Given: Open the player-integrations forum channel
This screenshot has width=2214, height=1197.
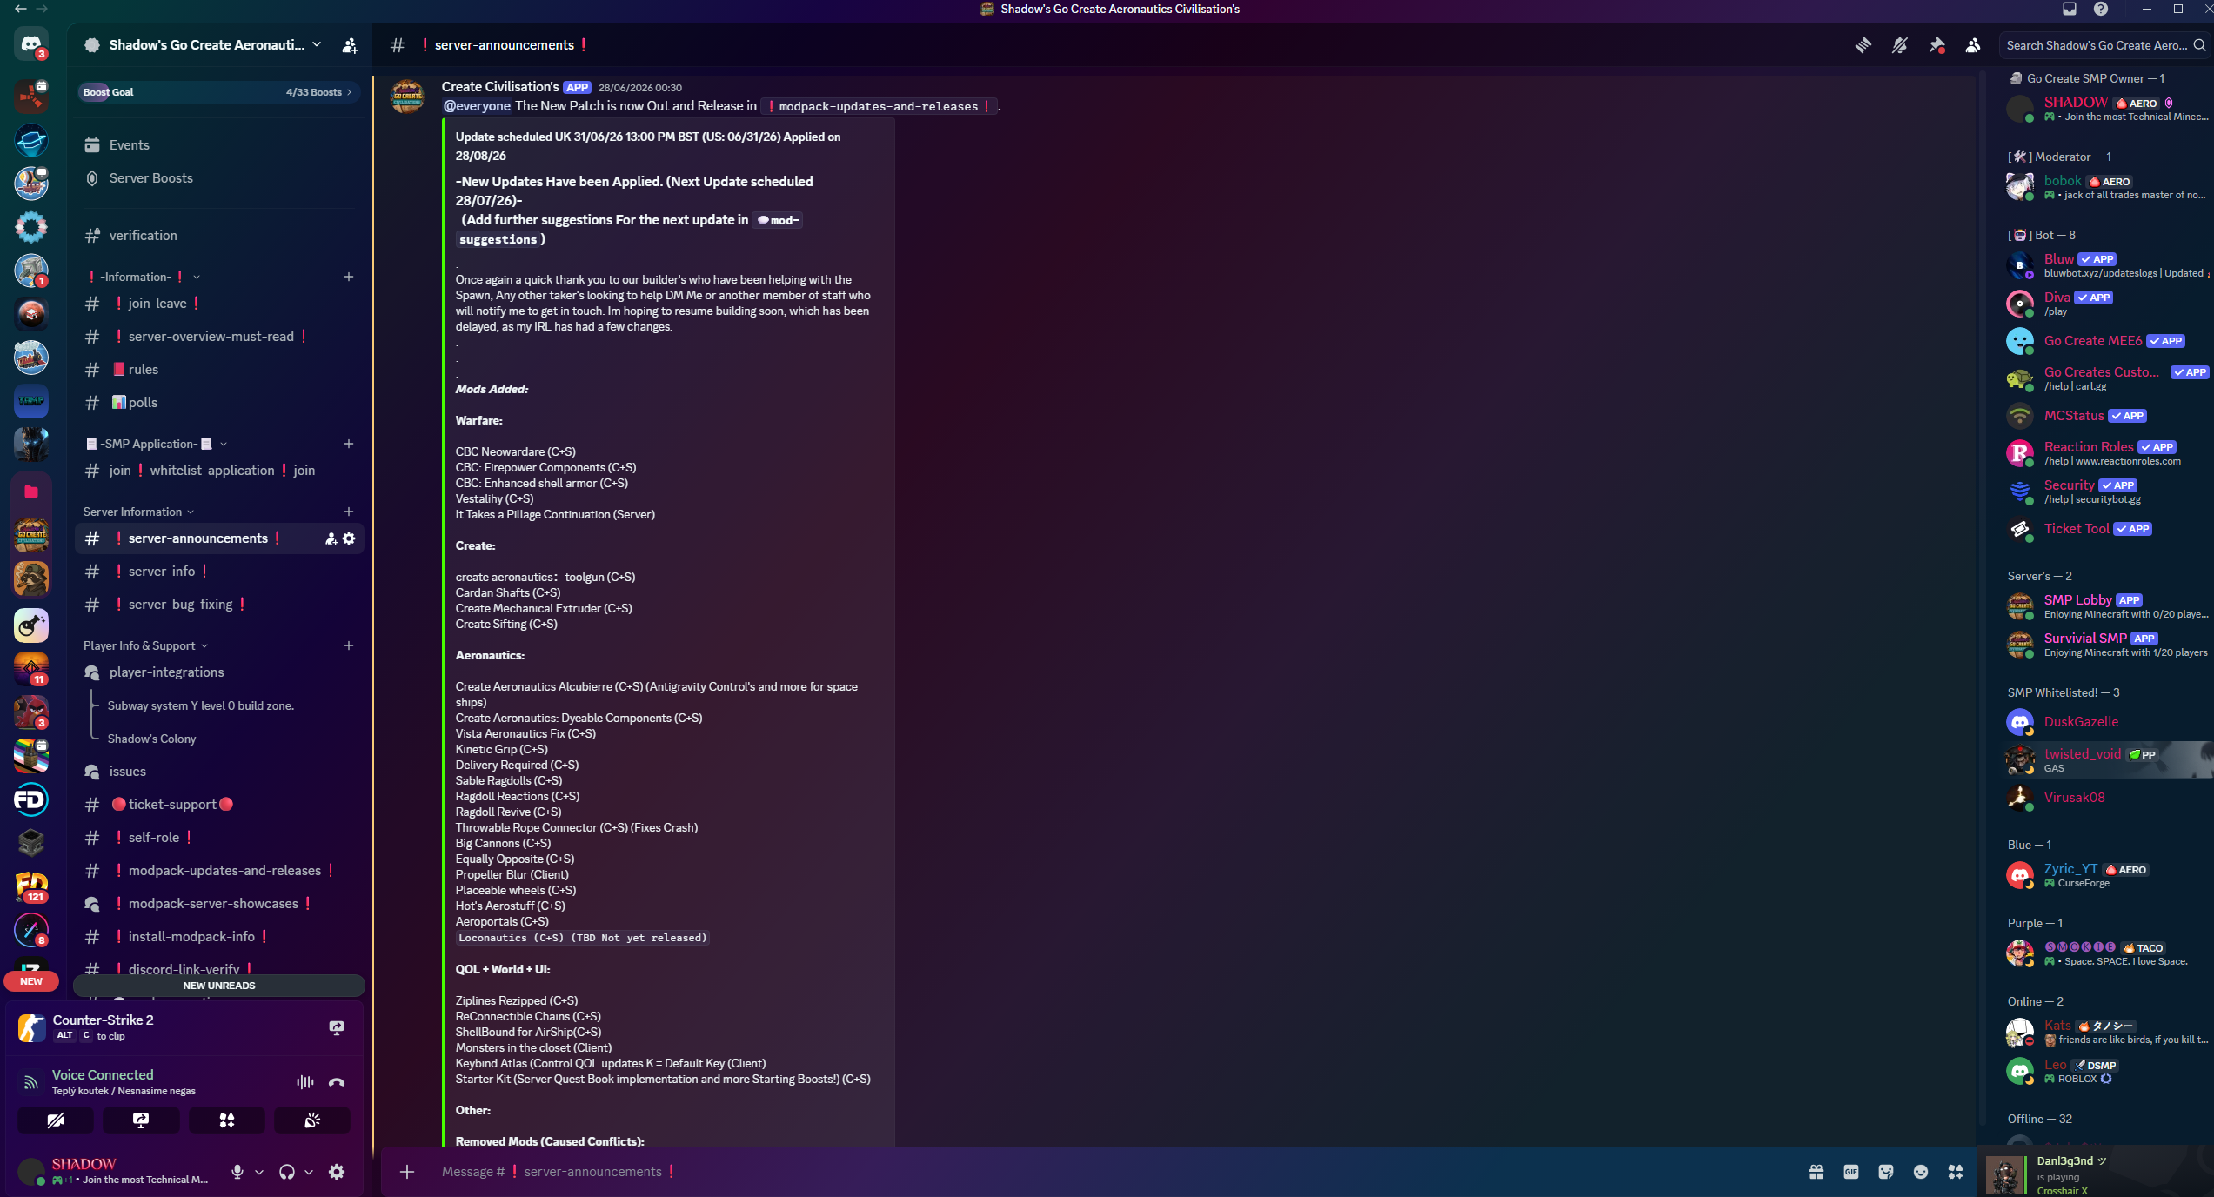Looking at the screenshot, I should click(x=219, y=672).
